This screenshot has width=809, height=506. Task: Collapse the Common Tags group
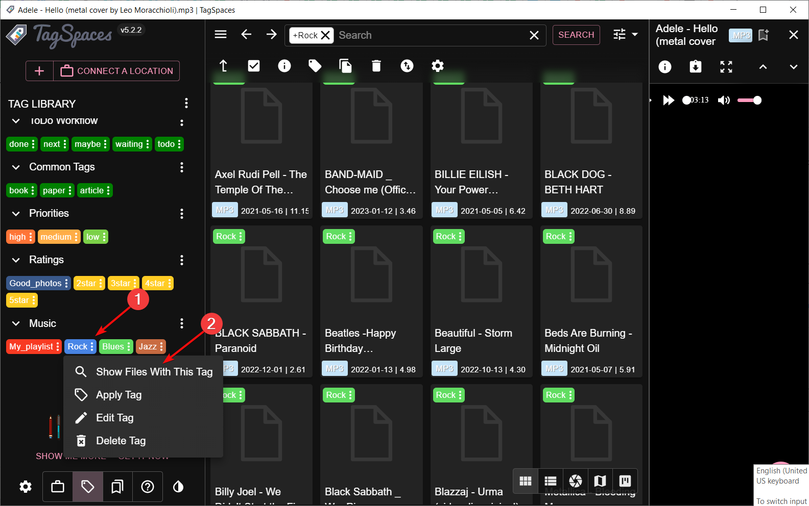pos(16,167)
